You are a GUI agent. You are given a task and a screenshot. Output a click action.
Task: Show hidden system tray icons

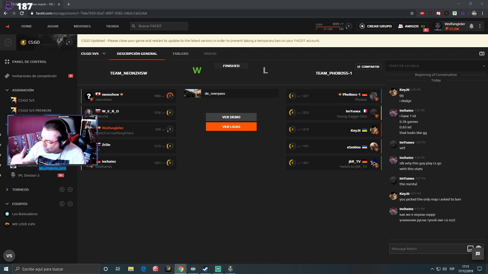(x=432, y=269)
